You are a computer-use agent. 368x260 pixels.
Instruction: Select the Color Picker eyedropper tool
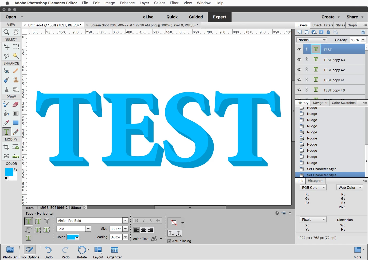[x=6, y=123]
